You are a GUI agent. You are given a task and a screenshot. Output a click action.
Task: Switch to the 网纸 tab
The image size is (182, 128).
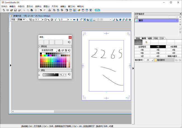(156, 38)
